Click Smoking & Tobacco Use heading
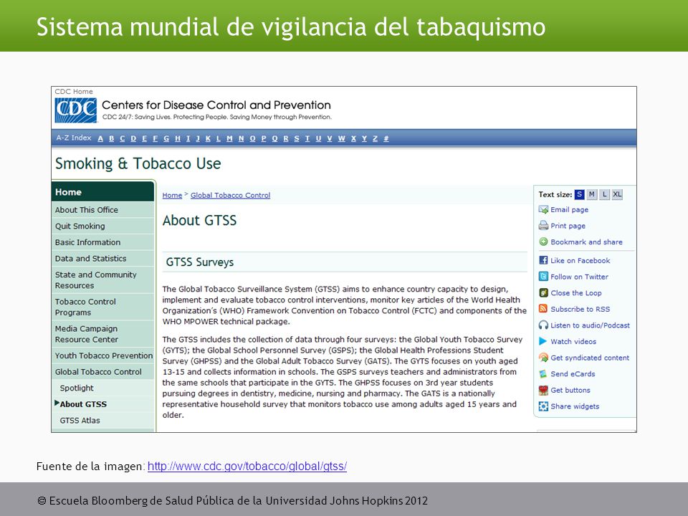688x516 pixels. pos(138,163)
